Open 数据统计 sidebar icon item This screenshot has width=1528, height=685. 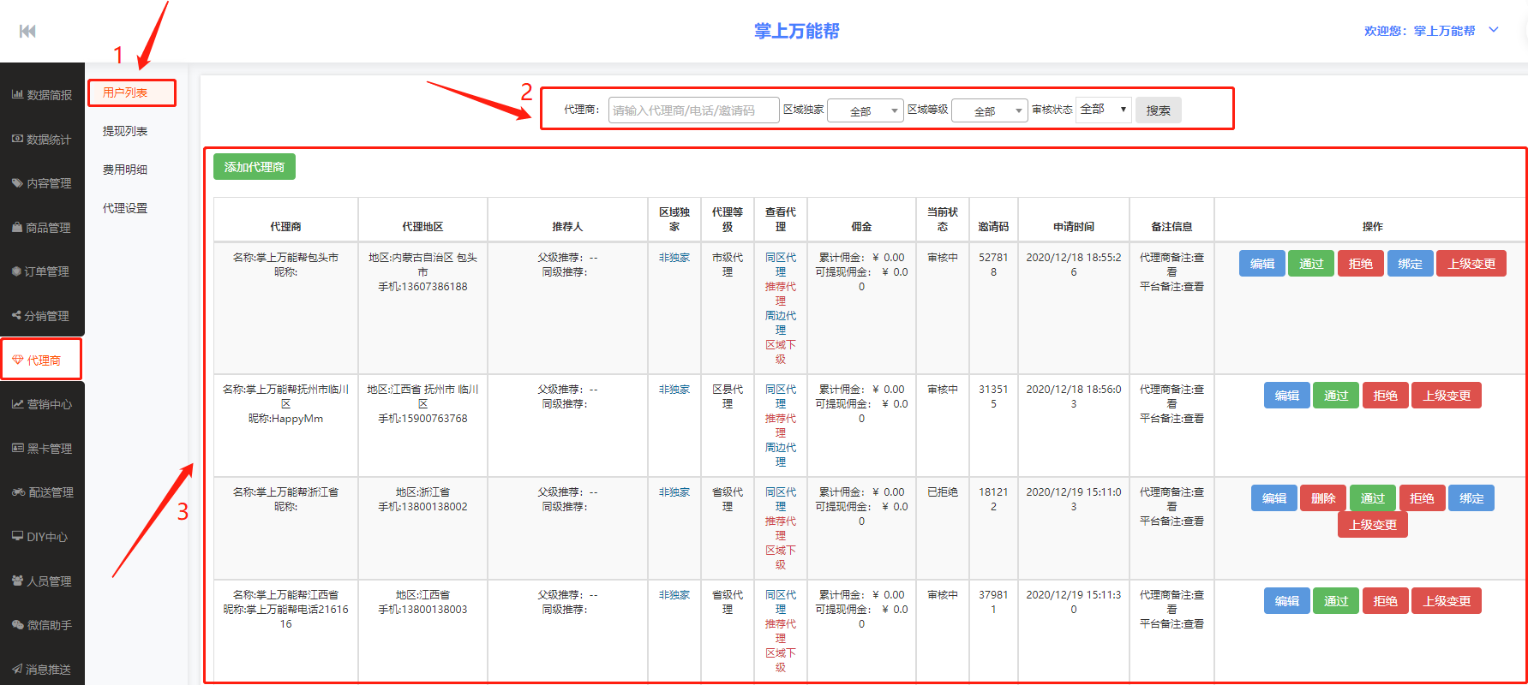tap(17, 140)
